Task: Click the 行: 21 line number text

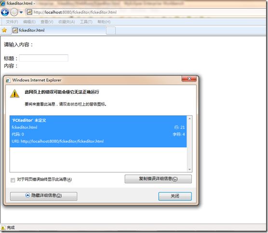Action: (179, 127)
